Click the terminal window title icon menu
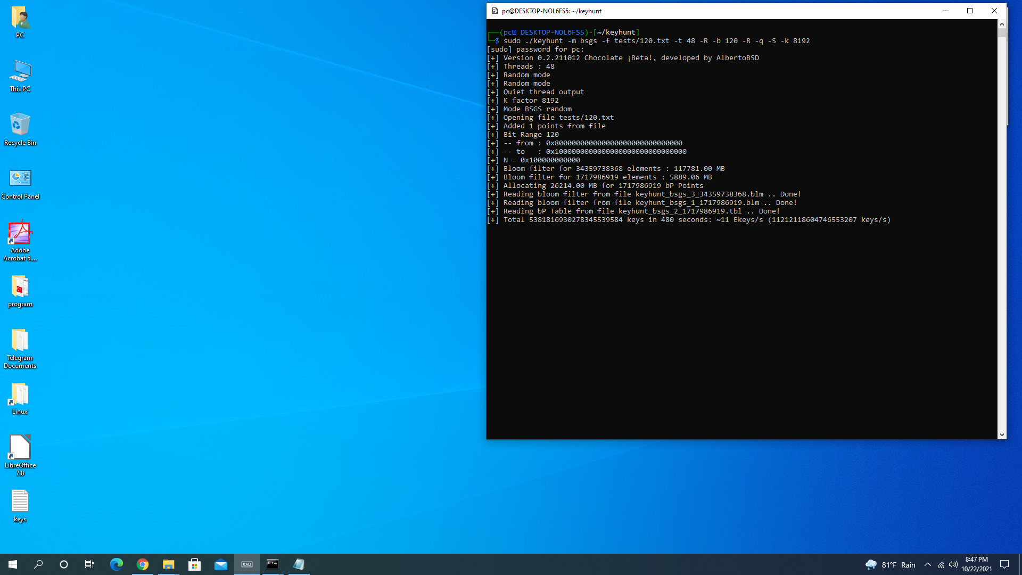The image size is (1022, 575). [494, 11]
